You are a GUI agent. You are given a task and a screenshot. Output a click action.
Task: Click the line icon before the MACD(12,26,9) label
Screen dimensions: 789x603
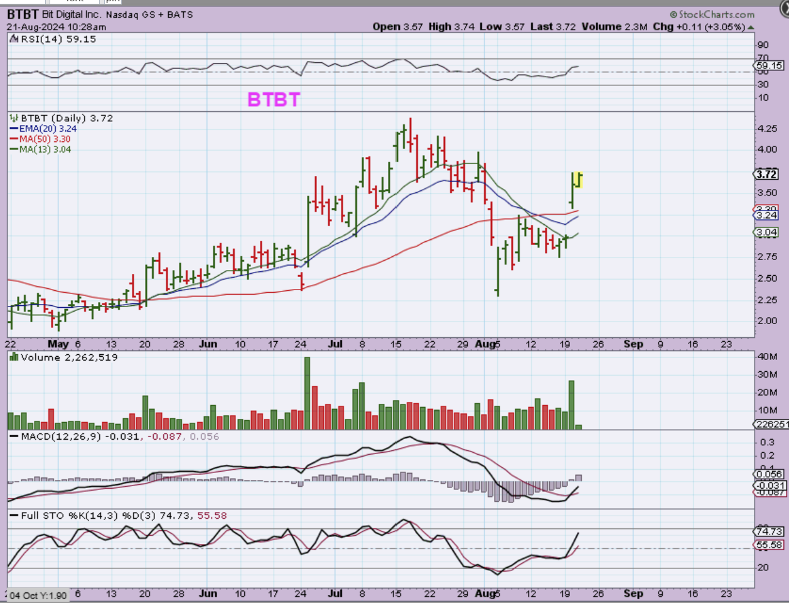pos(14,437)
